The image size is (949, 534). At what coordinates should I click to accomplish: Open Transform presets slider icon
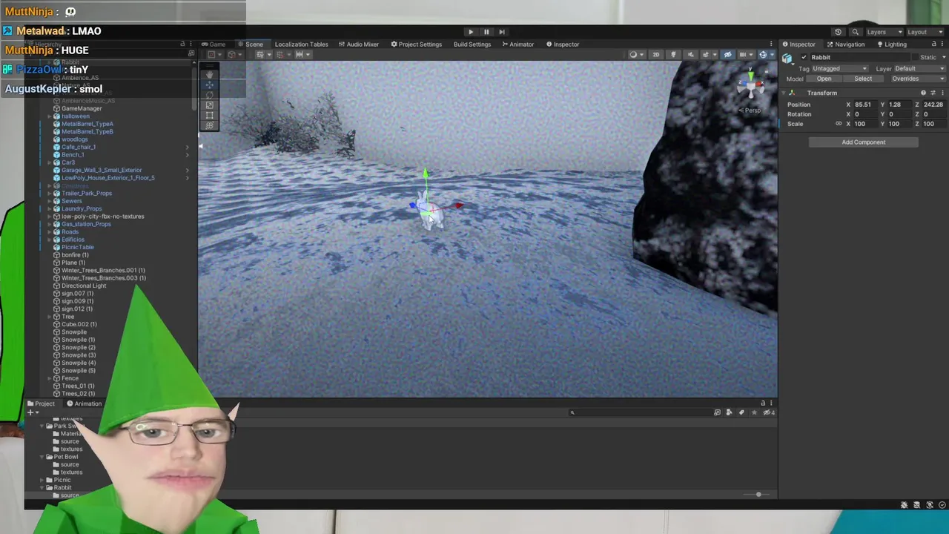tap(933, 93)
